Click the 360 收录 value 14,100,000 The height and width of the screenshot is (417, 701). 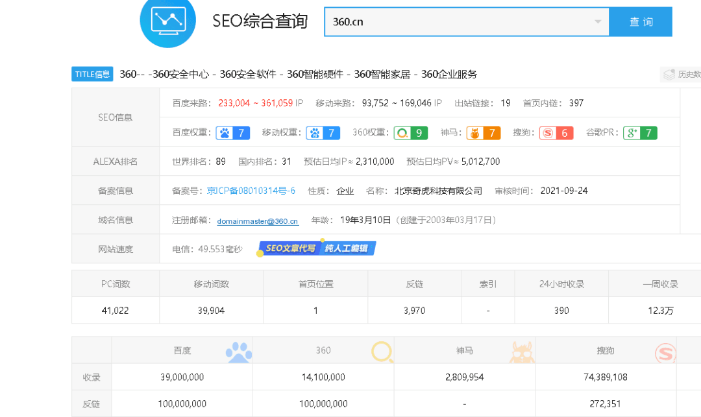pos(323,377)
